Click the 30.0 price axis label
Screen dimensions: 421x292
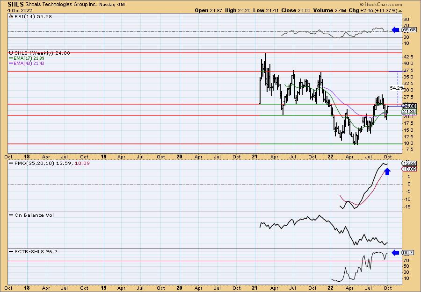(x=408, y=90)
